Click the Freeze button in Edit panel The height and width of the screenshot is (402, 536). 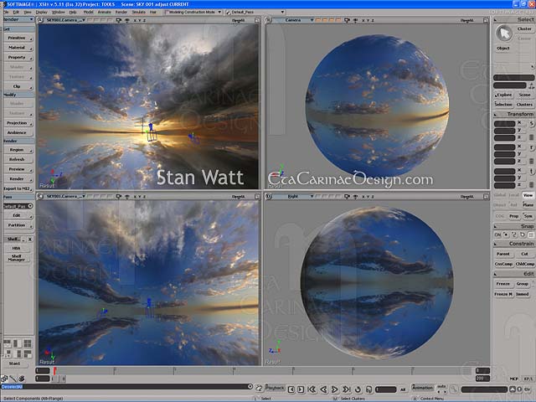(x=502, y=284)
